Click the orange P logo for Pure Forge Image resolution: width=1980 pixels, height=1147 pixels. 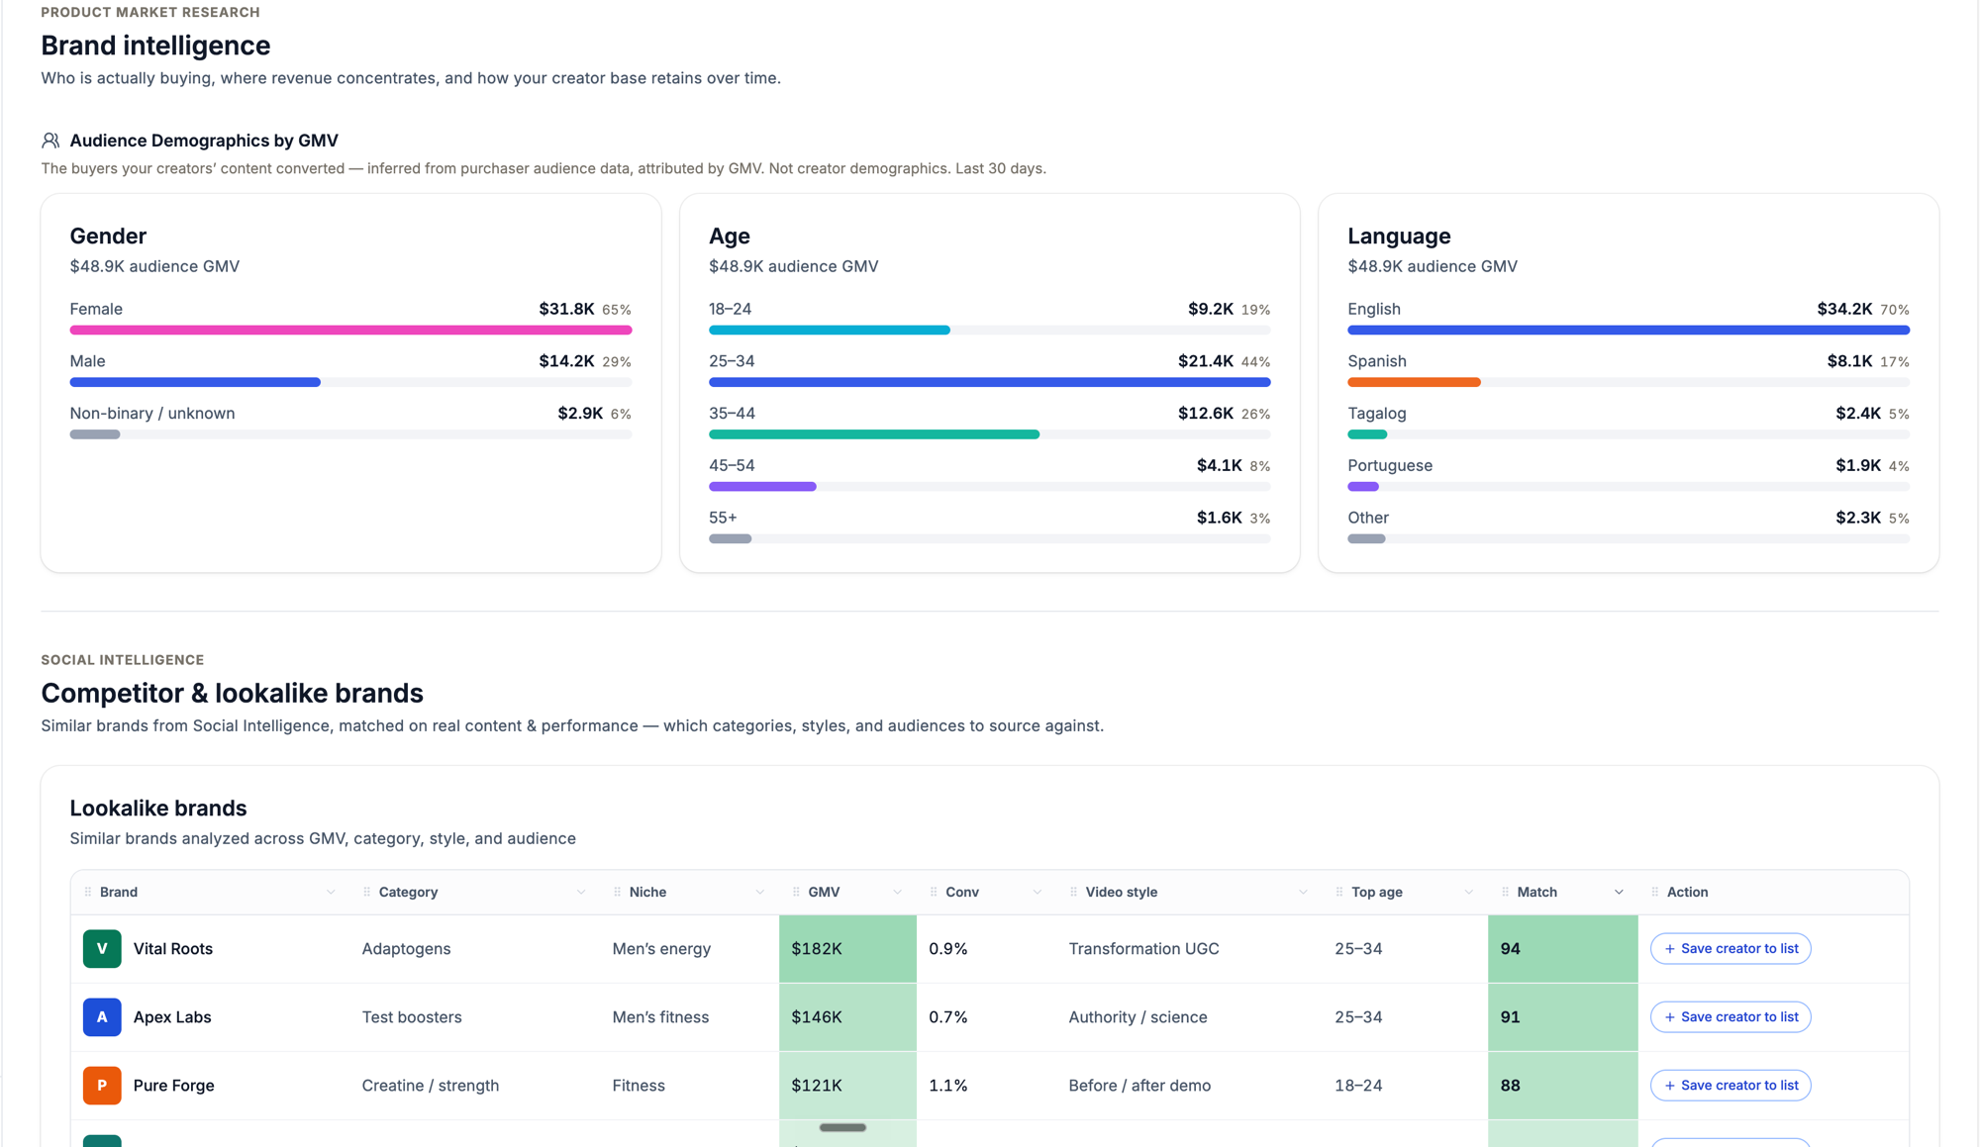pyautogui.click(x=102, y=1085)
